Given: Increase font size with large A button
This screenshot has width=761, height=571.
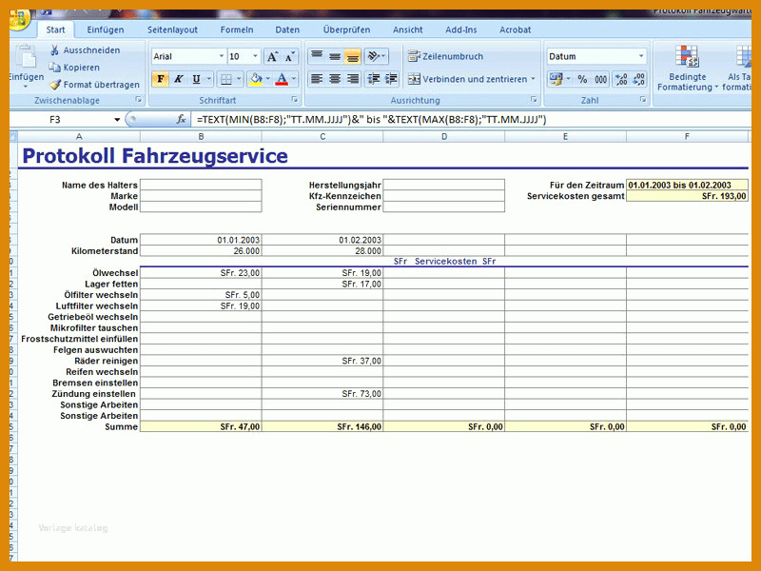Looking at the screenshot, I should (x=272, y=57).
